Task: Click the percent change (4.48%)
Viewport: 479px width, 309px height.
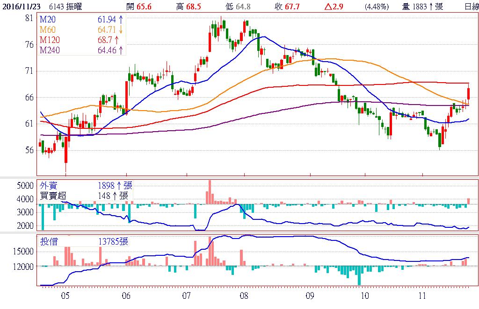Action: [377, 7]
